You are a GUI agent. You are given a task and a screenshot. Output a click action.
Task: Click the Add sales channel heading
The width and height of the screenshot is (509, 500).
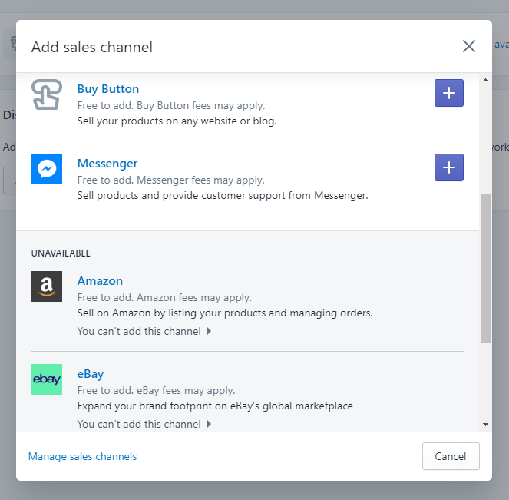92,47
